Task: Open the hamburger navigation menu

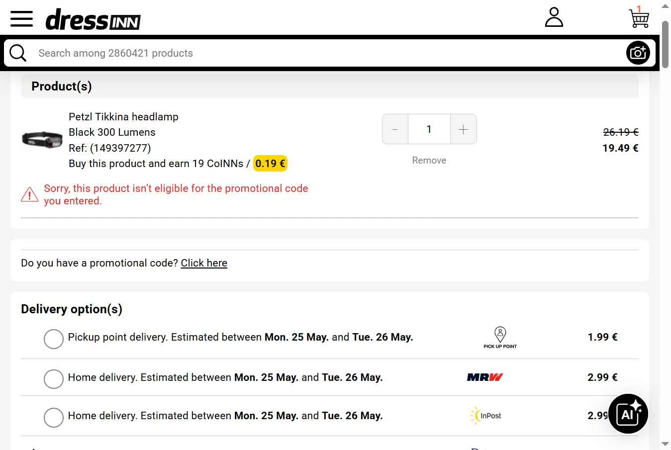Action: [21, 19]
